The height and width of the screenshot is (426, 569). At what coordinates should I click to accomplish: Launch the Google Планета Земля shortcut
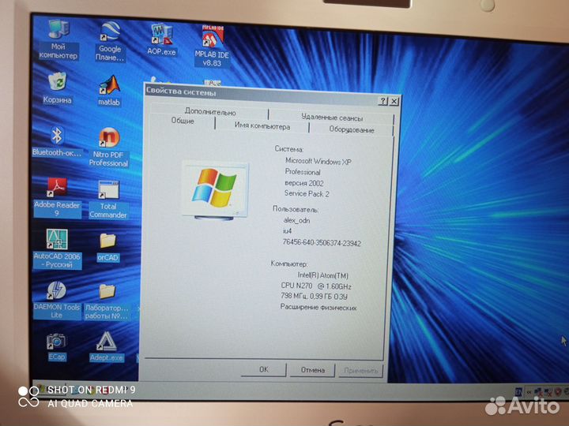tap(110, 41)
